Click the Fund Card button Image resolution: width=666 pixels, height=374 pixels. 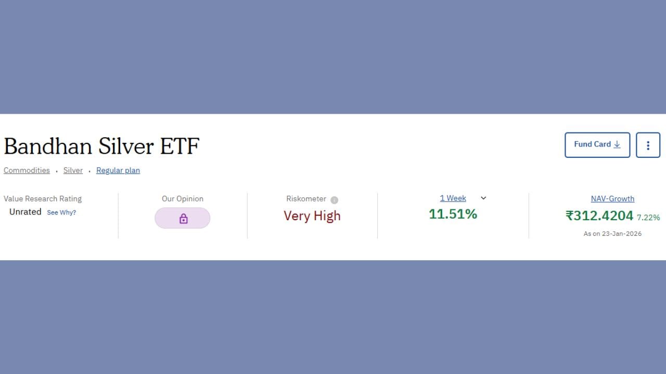pyautogui.click(x=597, y=144)
